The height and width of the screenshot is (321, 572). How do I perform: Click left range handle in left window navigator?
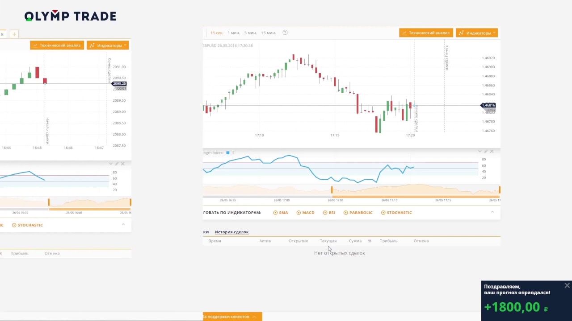pyautogui.click(x=49, y=202)
